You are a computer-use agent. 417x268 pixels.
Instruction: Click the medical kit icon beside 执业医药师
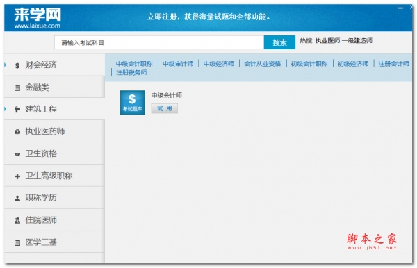coord(17,131)
